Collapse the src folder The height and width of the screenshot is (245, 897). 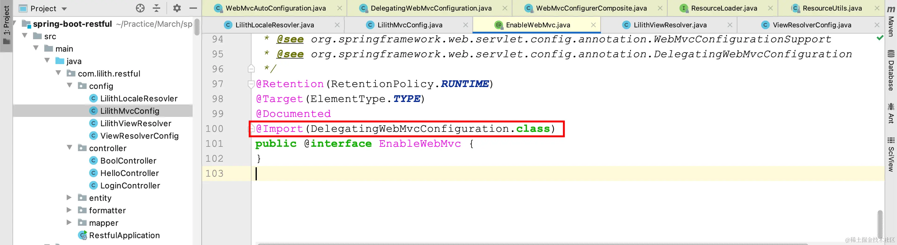click(x=25, y=35)
